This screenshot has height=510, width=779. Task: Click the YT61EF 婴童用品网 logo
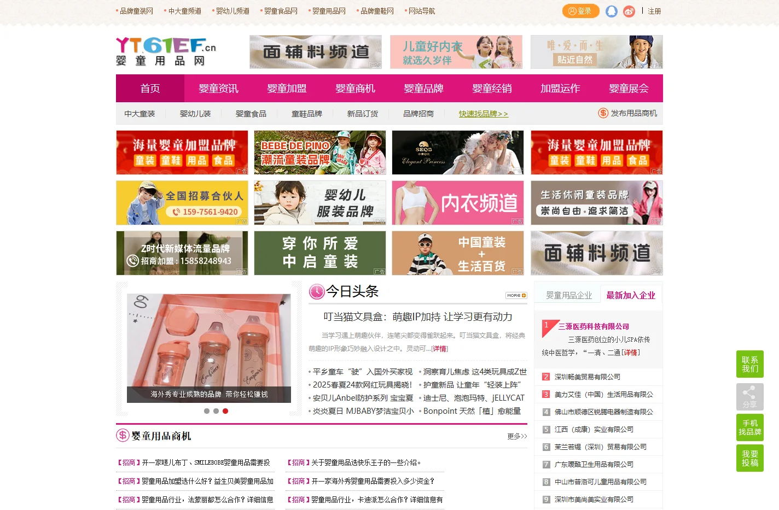pyautogui.click(x=166, y=52)
